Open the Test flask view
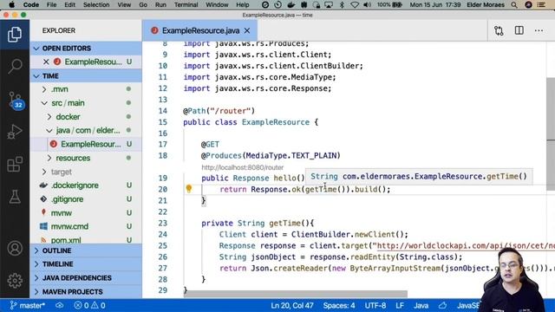Screen dimensions: 555x312 (x=15, y=197)
